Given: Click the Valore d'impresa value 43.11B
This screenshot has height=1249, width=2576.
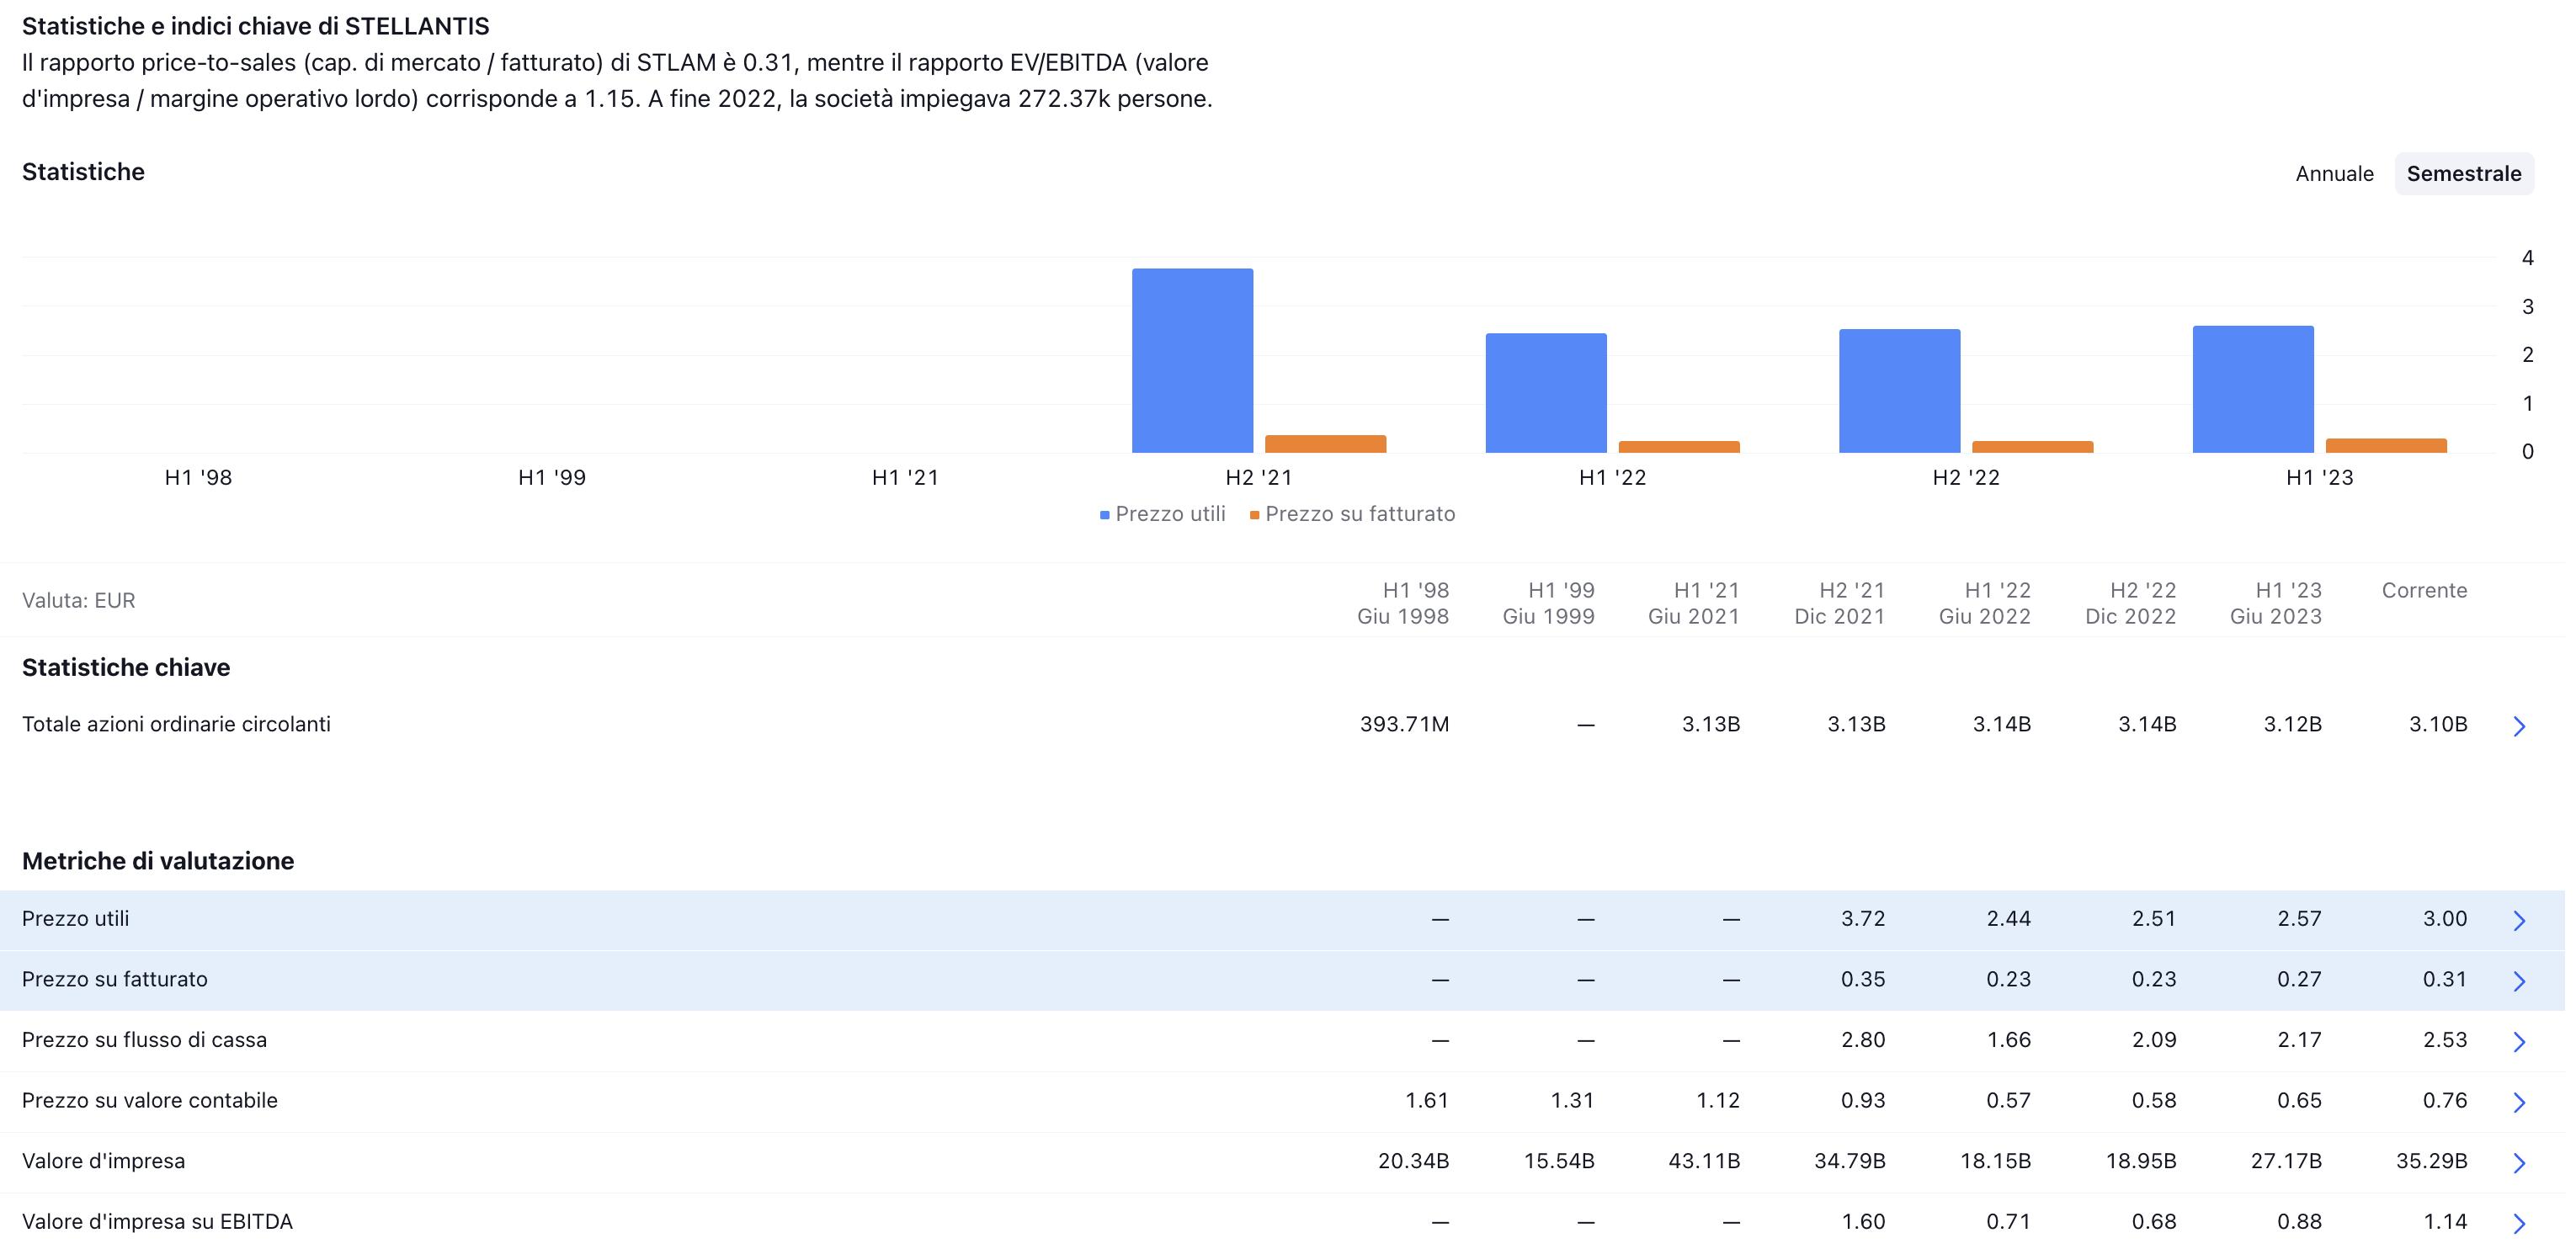Looking at the screenshot, I should point(1704,1161).
